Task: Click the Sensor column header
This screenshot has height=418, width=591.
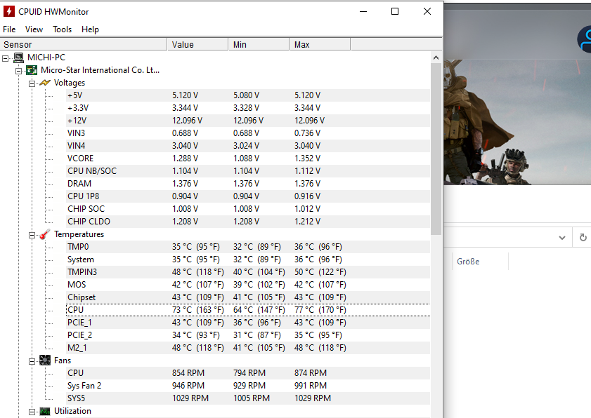Action: [84, 44]
